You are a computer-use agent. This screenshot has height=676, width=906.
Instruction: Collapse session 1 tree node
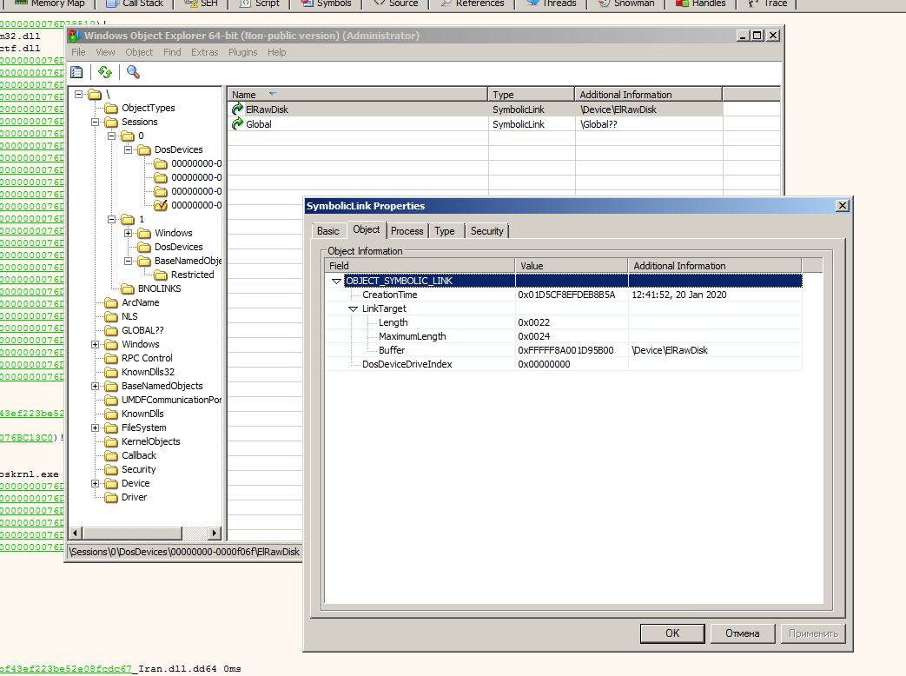111,220
